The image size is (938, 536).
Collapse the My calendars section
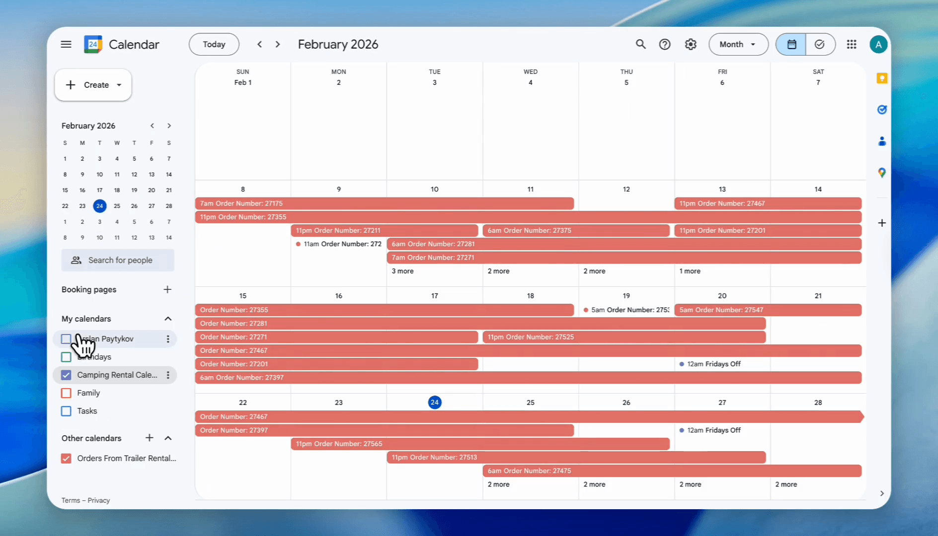(168, 319)
